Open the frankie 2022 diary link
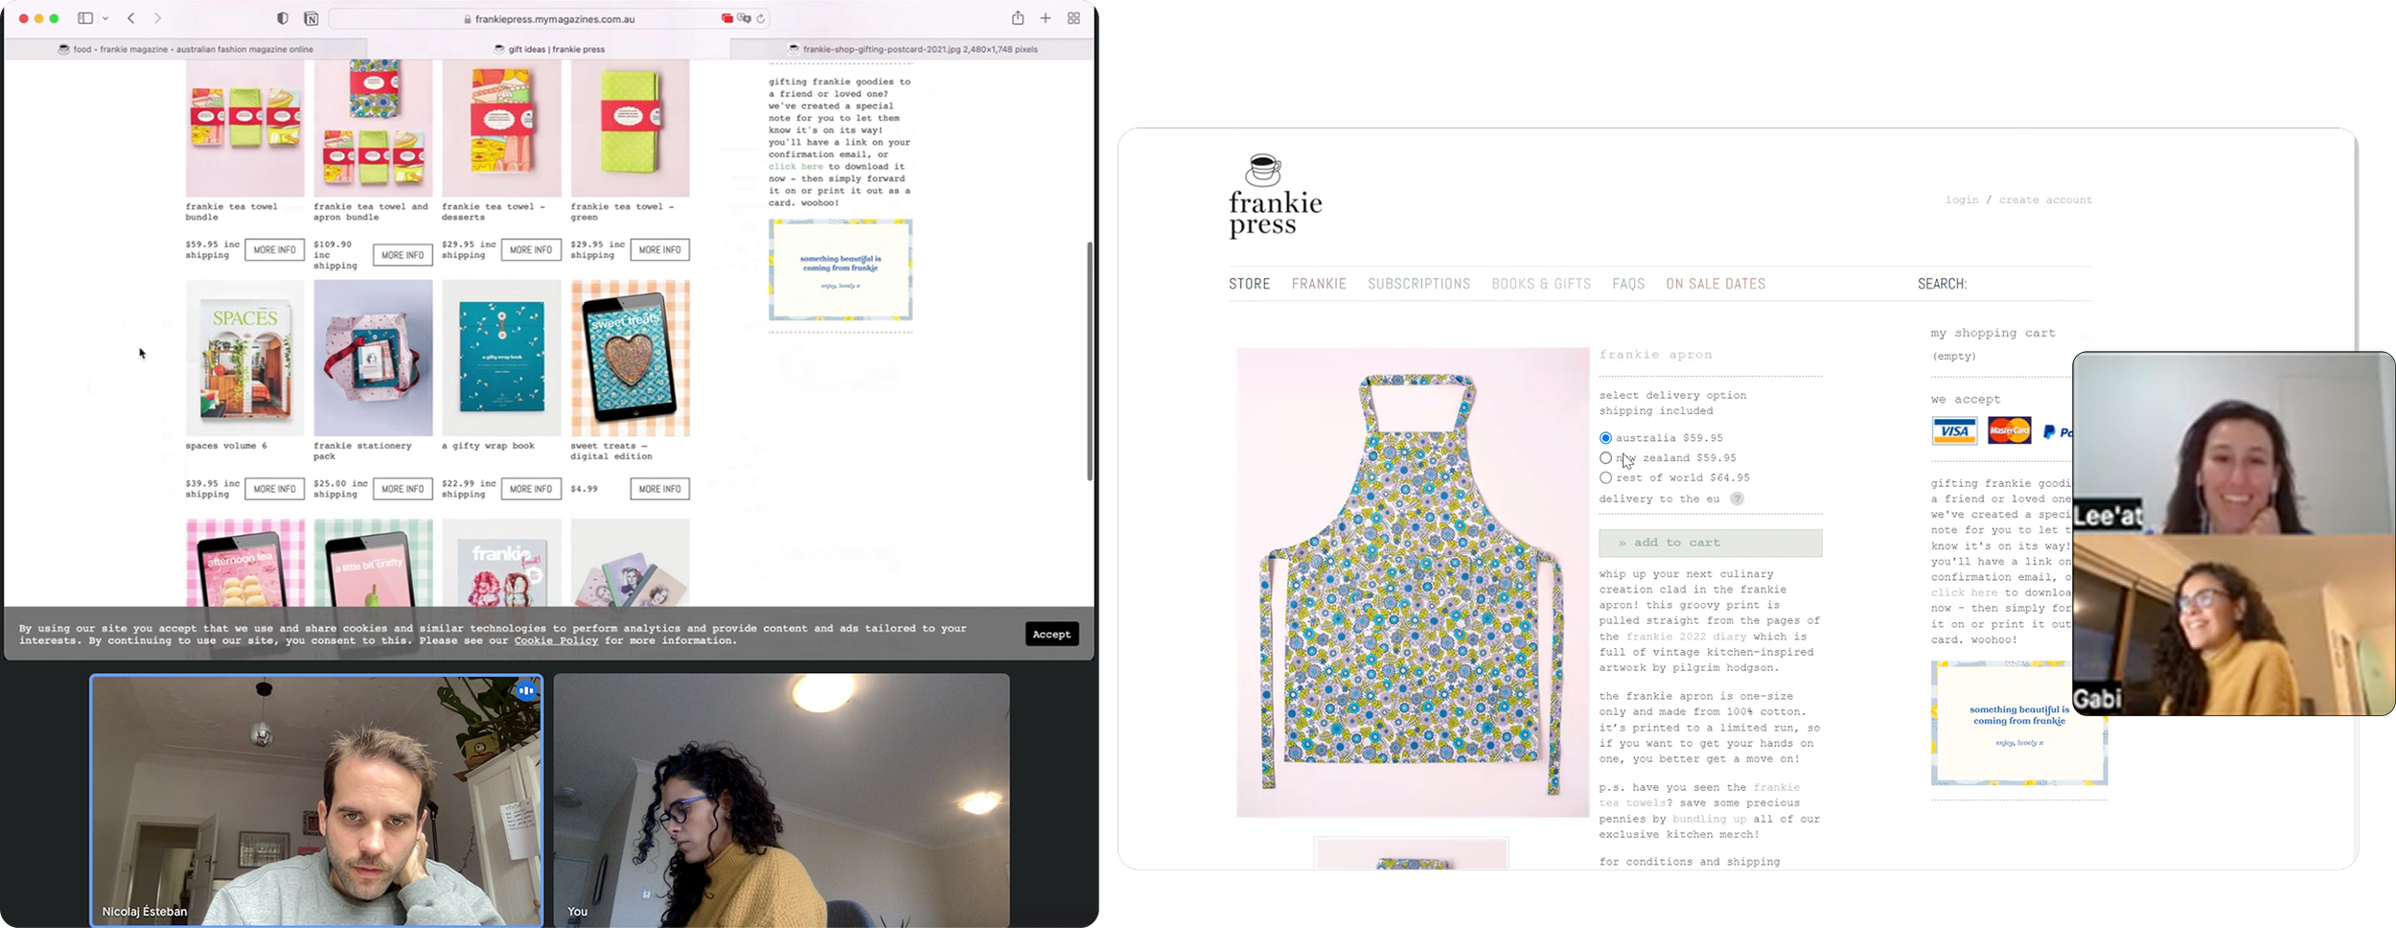The image size is (2396, 928). [x=1686, y=637]
